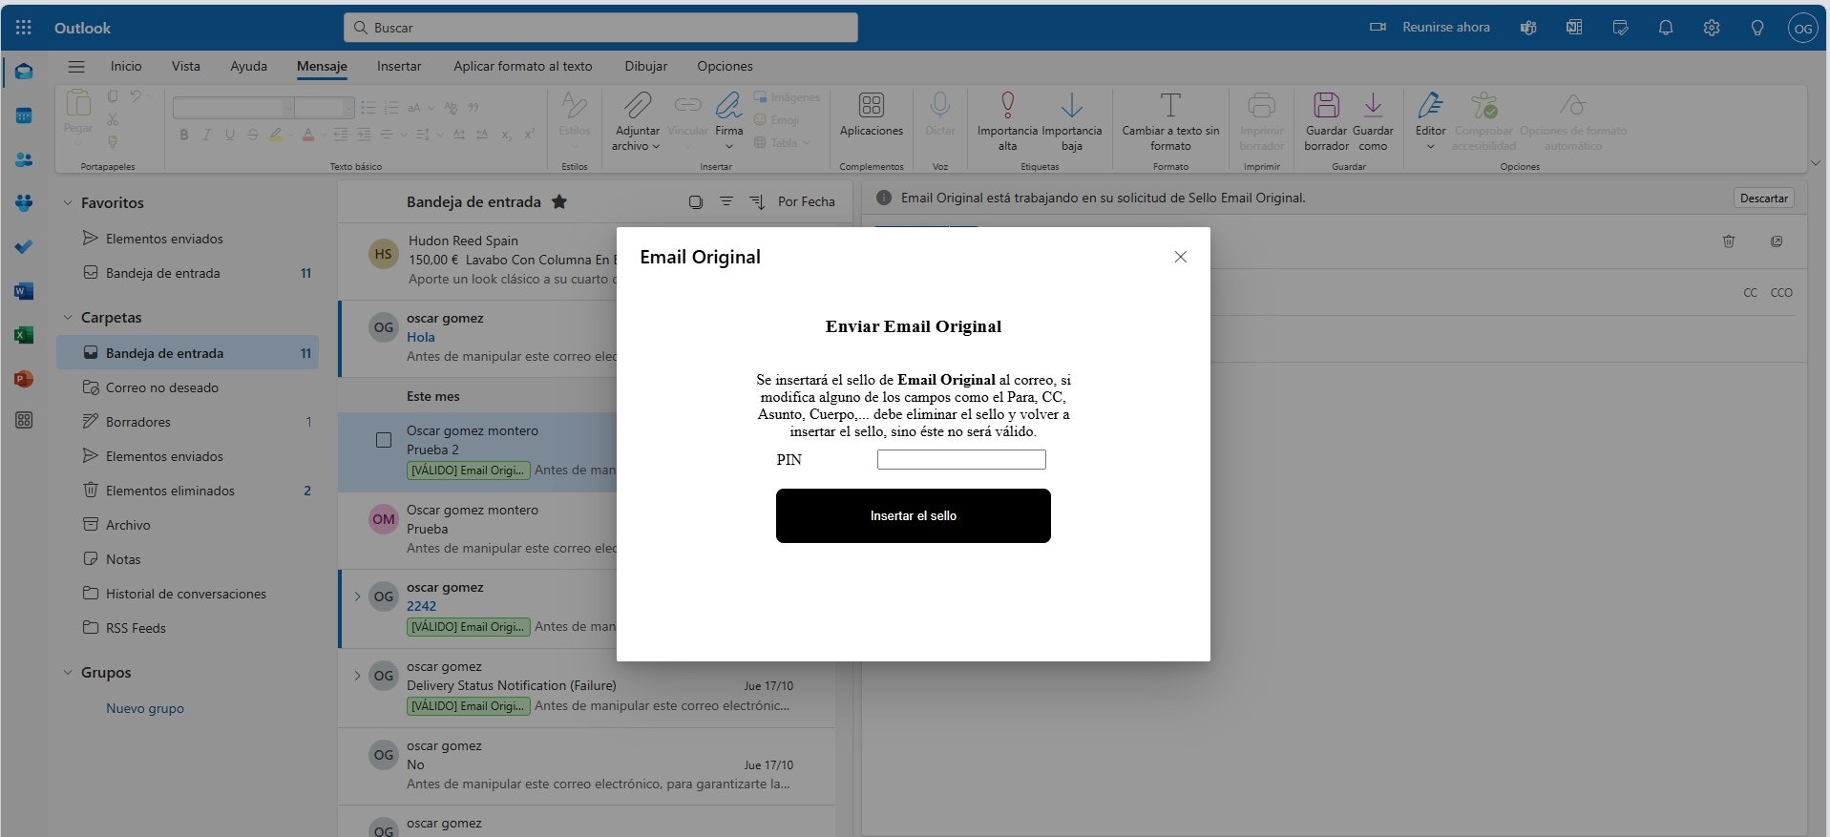1830x837 pixels.
Task: Open More apps grid in left rail
Action: (x=24, y=420)
